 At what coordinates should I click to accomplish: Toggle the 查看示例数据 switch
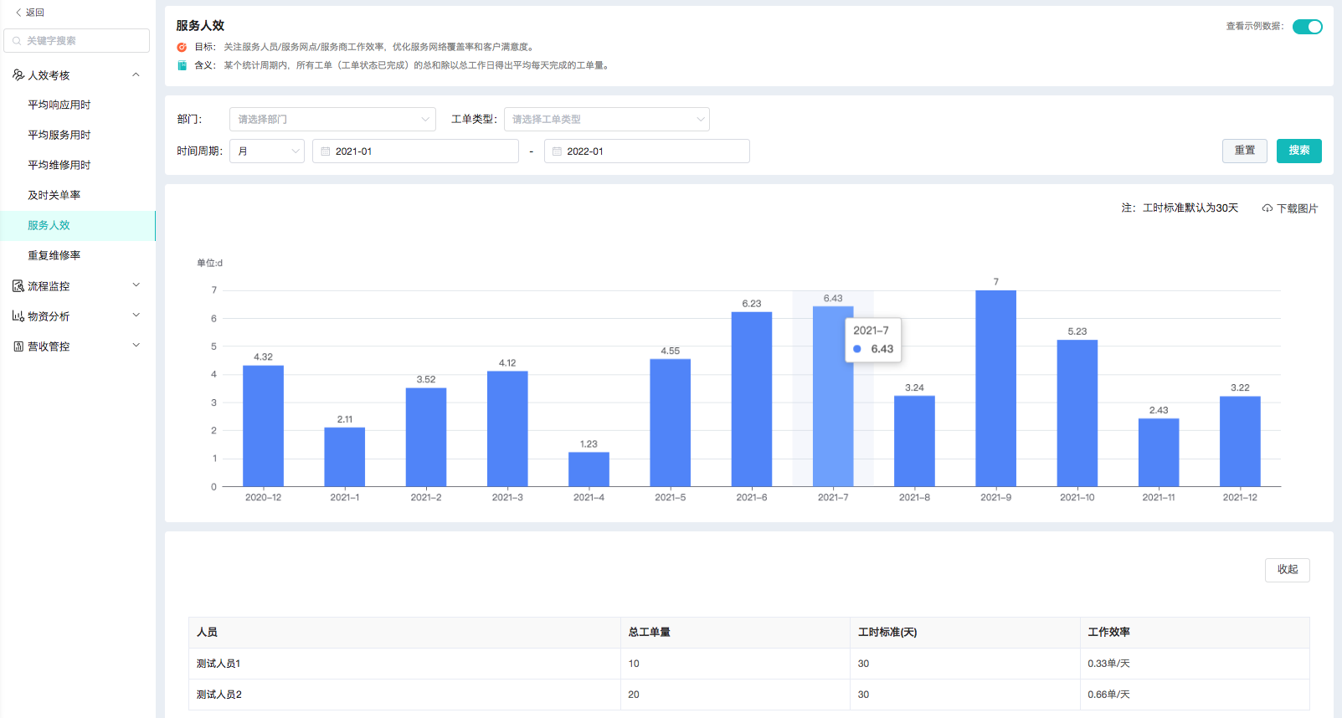click(1307, 27)
